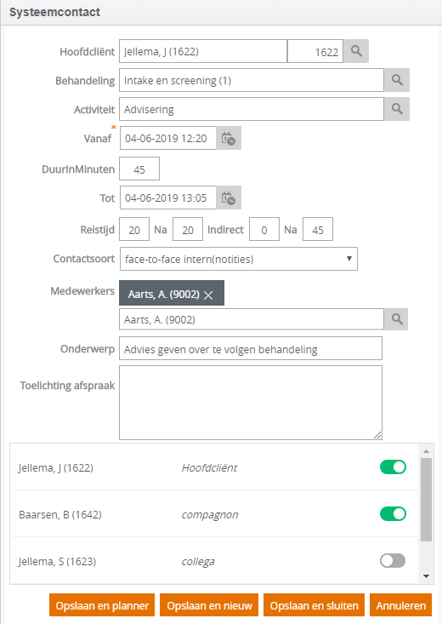
Task: Toggle Jellema, J (1622) Hoofdcliënt switch
Action: tap(393, 467)
